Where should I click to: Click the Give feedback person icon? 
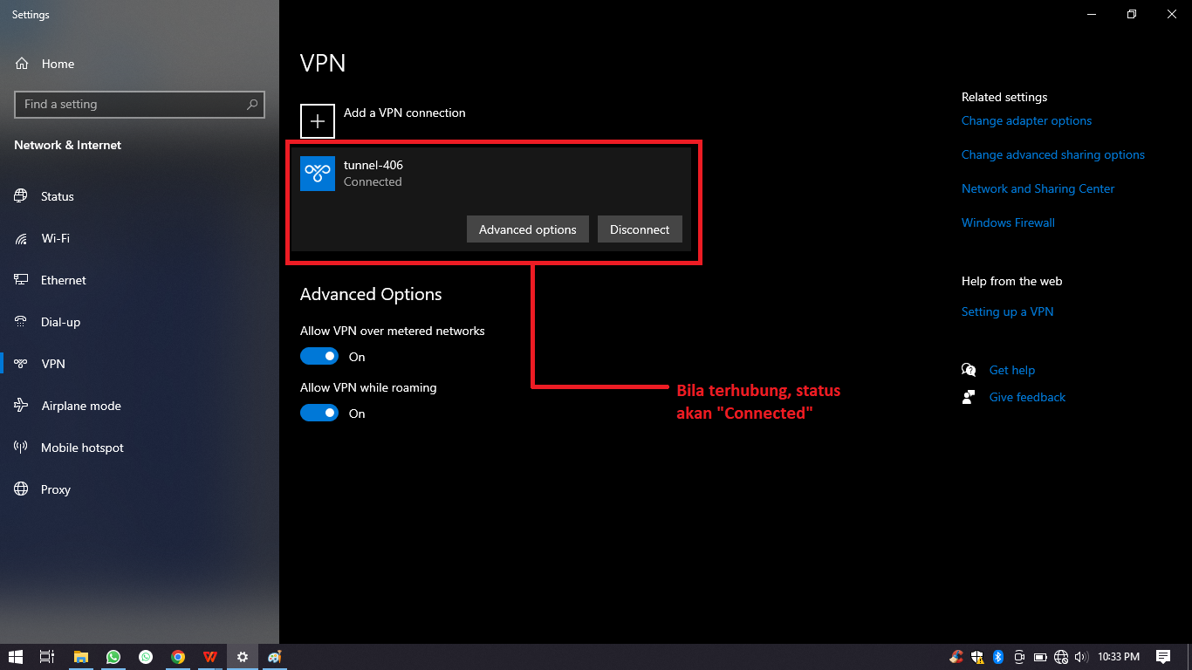click(x=969, y=397)
